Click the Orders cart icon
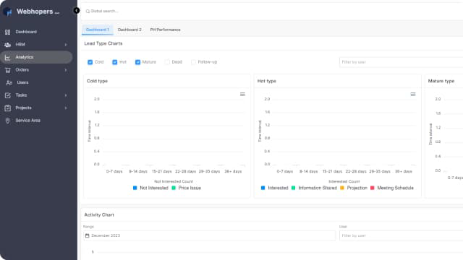Screen dimensions: 463x260 pyautogui.click(x=8, y=70)
